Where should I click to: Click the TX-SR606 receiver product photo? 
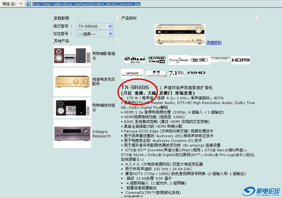click(x=180, y=34)
